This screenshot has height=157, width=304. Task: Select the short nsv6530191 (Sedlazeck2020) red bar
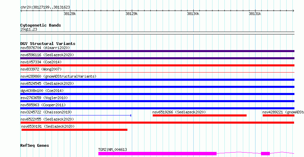tap(74, 130)
